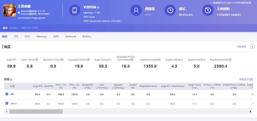Click the FPS>=25[%] column header
Viewport: 257px width, 121px height.
74,86
